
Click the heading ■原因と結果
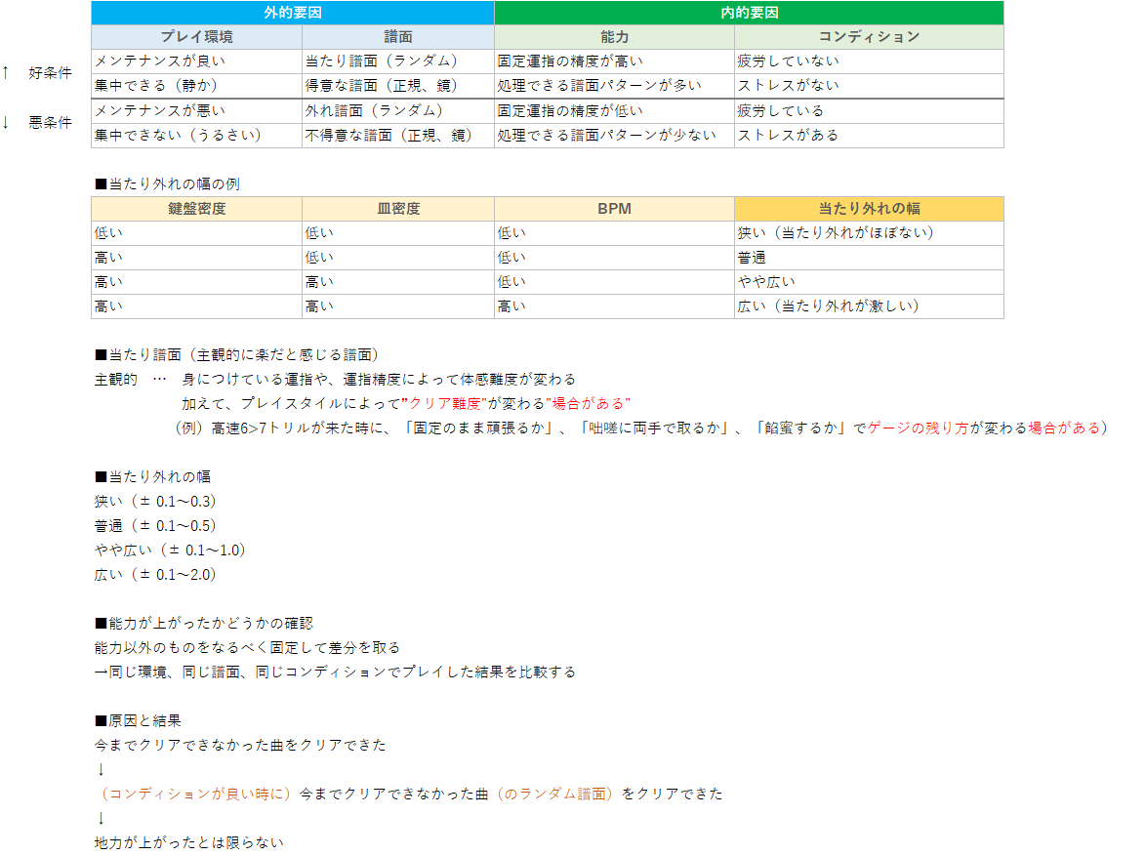point(138,721)
